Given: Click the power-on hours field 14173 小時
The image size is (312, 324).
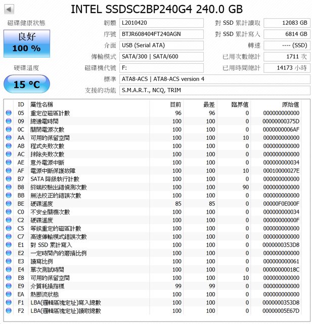Looking at the screenshot, I should click(x=287, y=68).
